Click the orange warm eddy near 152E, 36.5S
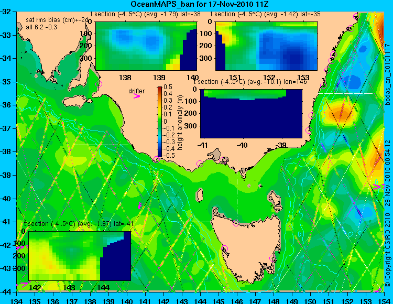This screenshot has height=304, width=393. click(x=341, y=114)
